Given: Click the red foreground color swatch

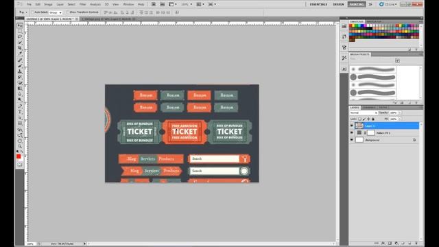Looking at the screenshot, I should [x=19, y=156].
